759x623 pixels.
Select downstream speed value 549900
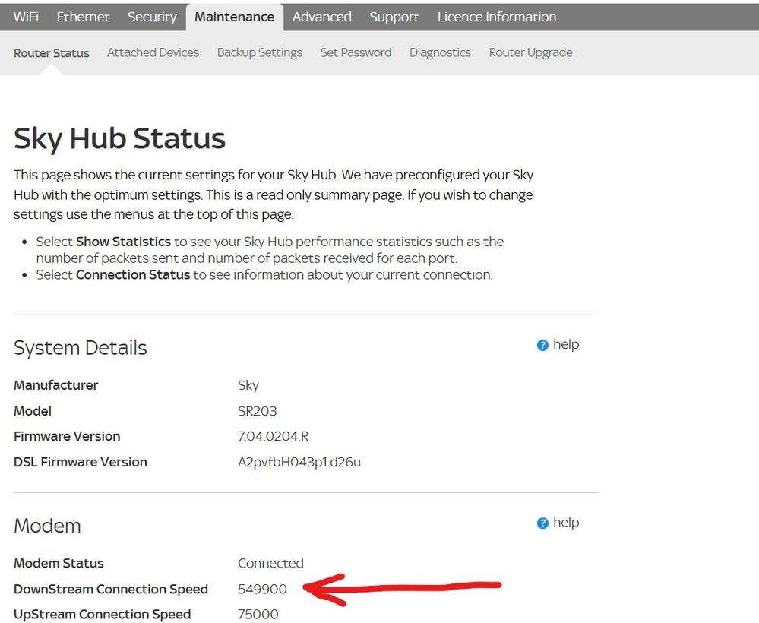click(262, 589)
